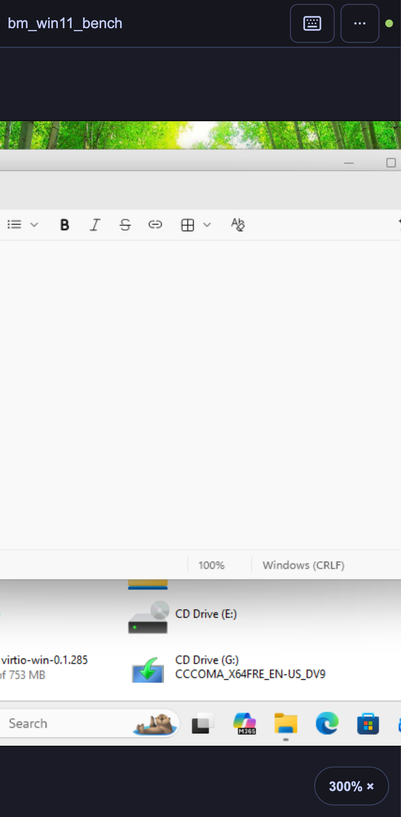Click the taskbar Search box
The width and height of the screenshot is (401, 817).
tap(89, 724)
